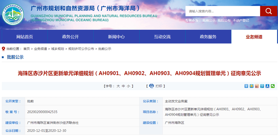Click the 专项查询 label
This screenshot has height=138, width=278.
[193, 20]
